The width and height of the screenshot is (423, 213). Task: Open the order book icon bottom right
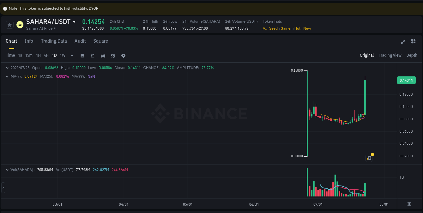click(409, 204)
